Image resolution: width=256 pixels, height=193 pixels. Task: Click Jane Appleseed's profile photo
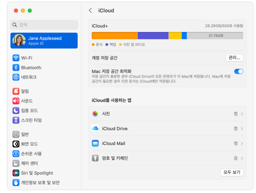[19, 41]
